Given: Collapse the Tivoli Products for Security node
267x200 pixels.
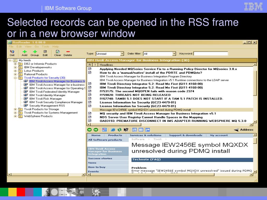Looking at the screenshot, I should 15,78.
